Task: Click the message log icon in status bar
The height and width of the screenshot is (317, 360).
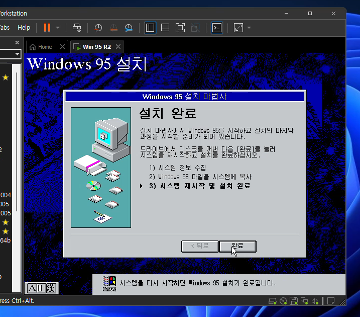Action: click(331, 301)
